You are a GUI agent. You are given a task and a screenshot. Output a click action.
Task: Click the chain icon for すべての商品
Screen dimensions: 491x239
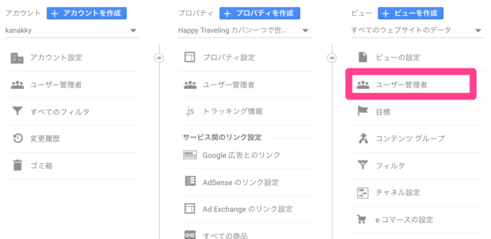189,235
